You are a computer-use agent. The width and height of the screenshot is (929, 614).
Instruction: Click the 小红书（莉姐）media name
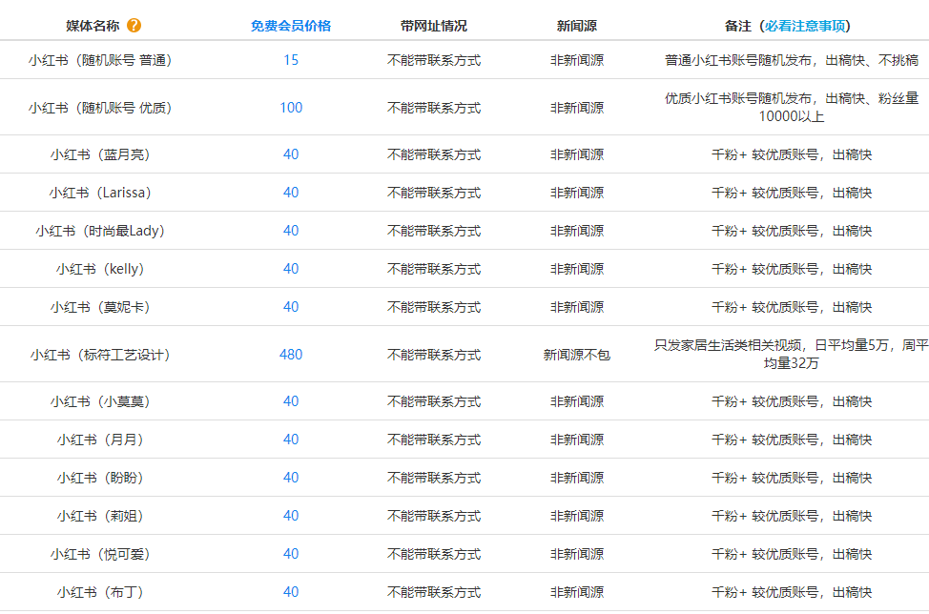point(100,516)
